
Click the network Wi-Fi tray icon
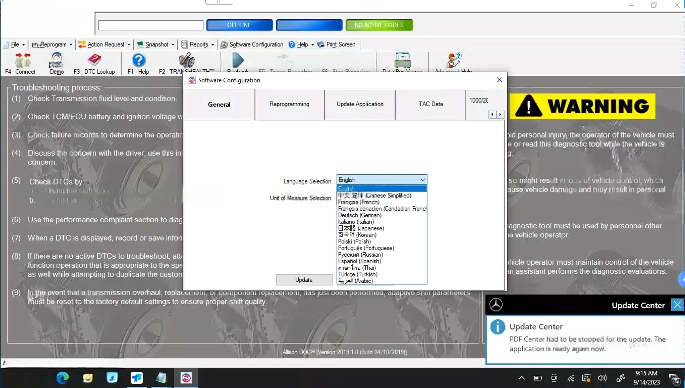571,378
